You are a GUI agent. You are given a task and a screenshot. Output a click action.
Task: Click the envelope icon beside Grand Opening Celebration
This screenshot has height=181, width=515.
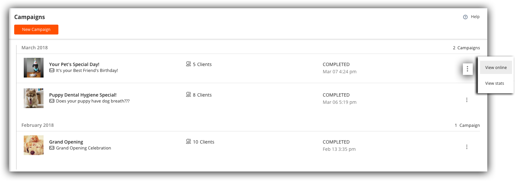[52, 148]
